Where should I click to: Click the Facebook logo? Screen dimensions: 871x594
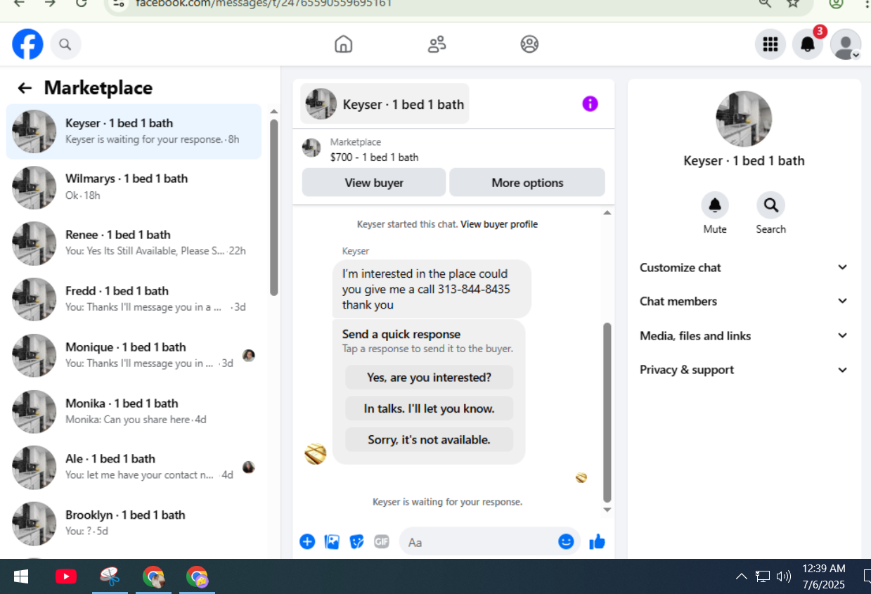[x=28, y=44]
